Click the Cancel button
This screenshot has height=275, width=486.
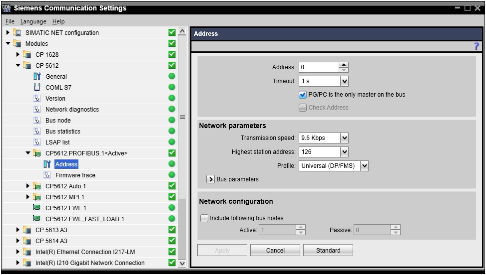[x=275, y=250]
